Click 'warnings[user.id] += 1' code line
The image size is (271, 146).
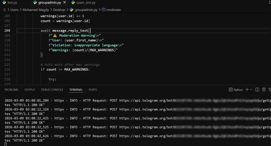(62, 16)
